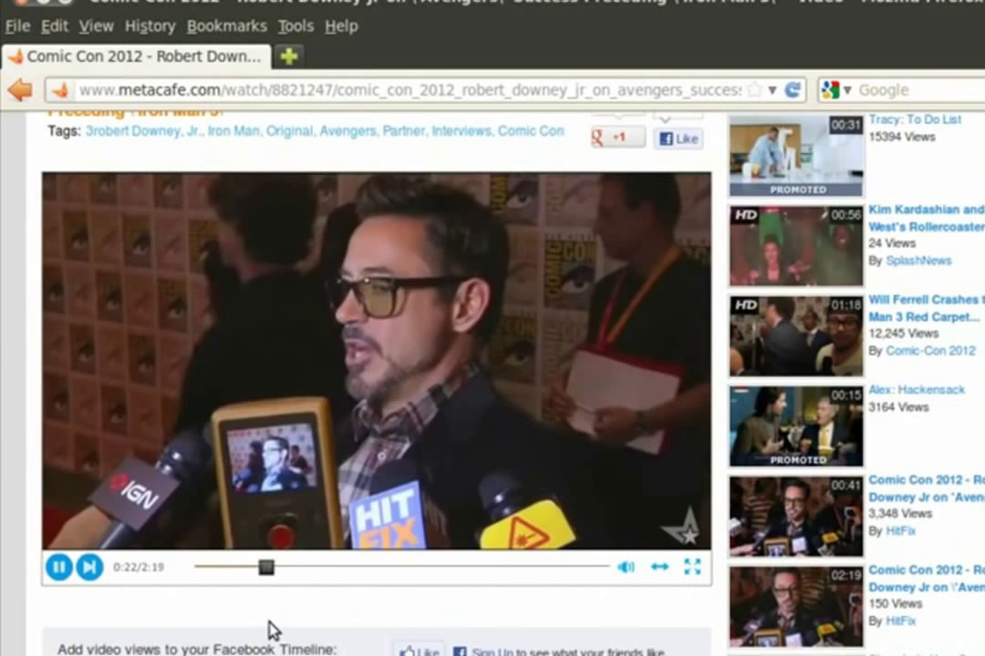985x656 pixels.
Task: Click the Google +1 button
Action: pos(618,138)
